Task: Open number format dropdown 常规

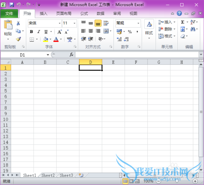Action: (138, 23)
